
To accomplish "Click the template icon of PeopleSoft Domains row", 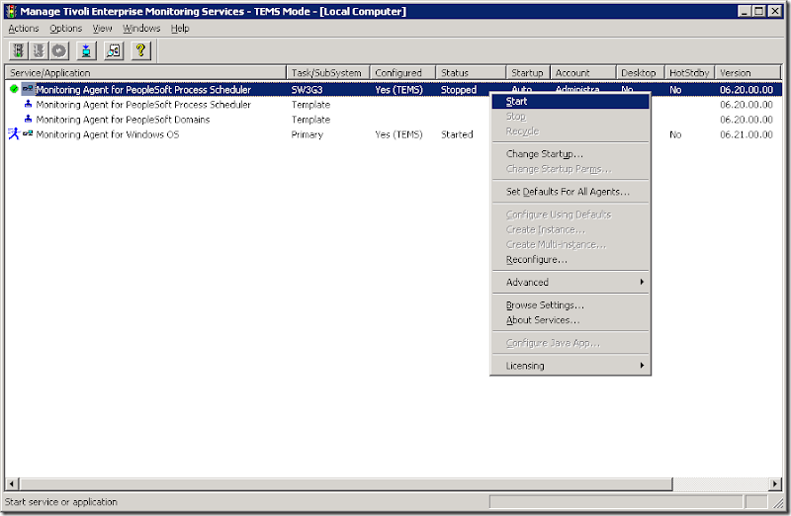I will [29, 119].
